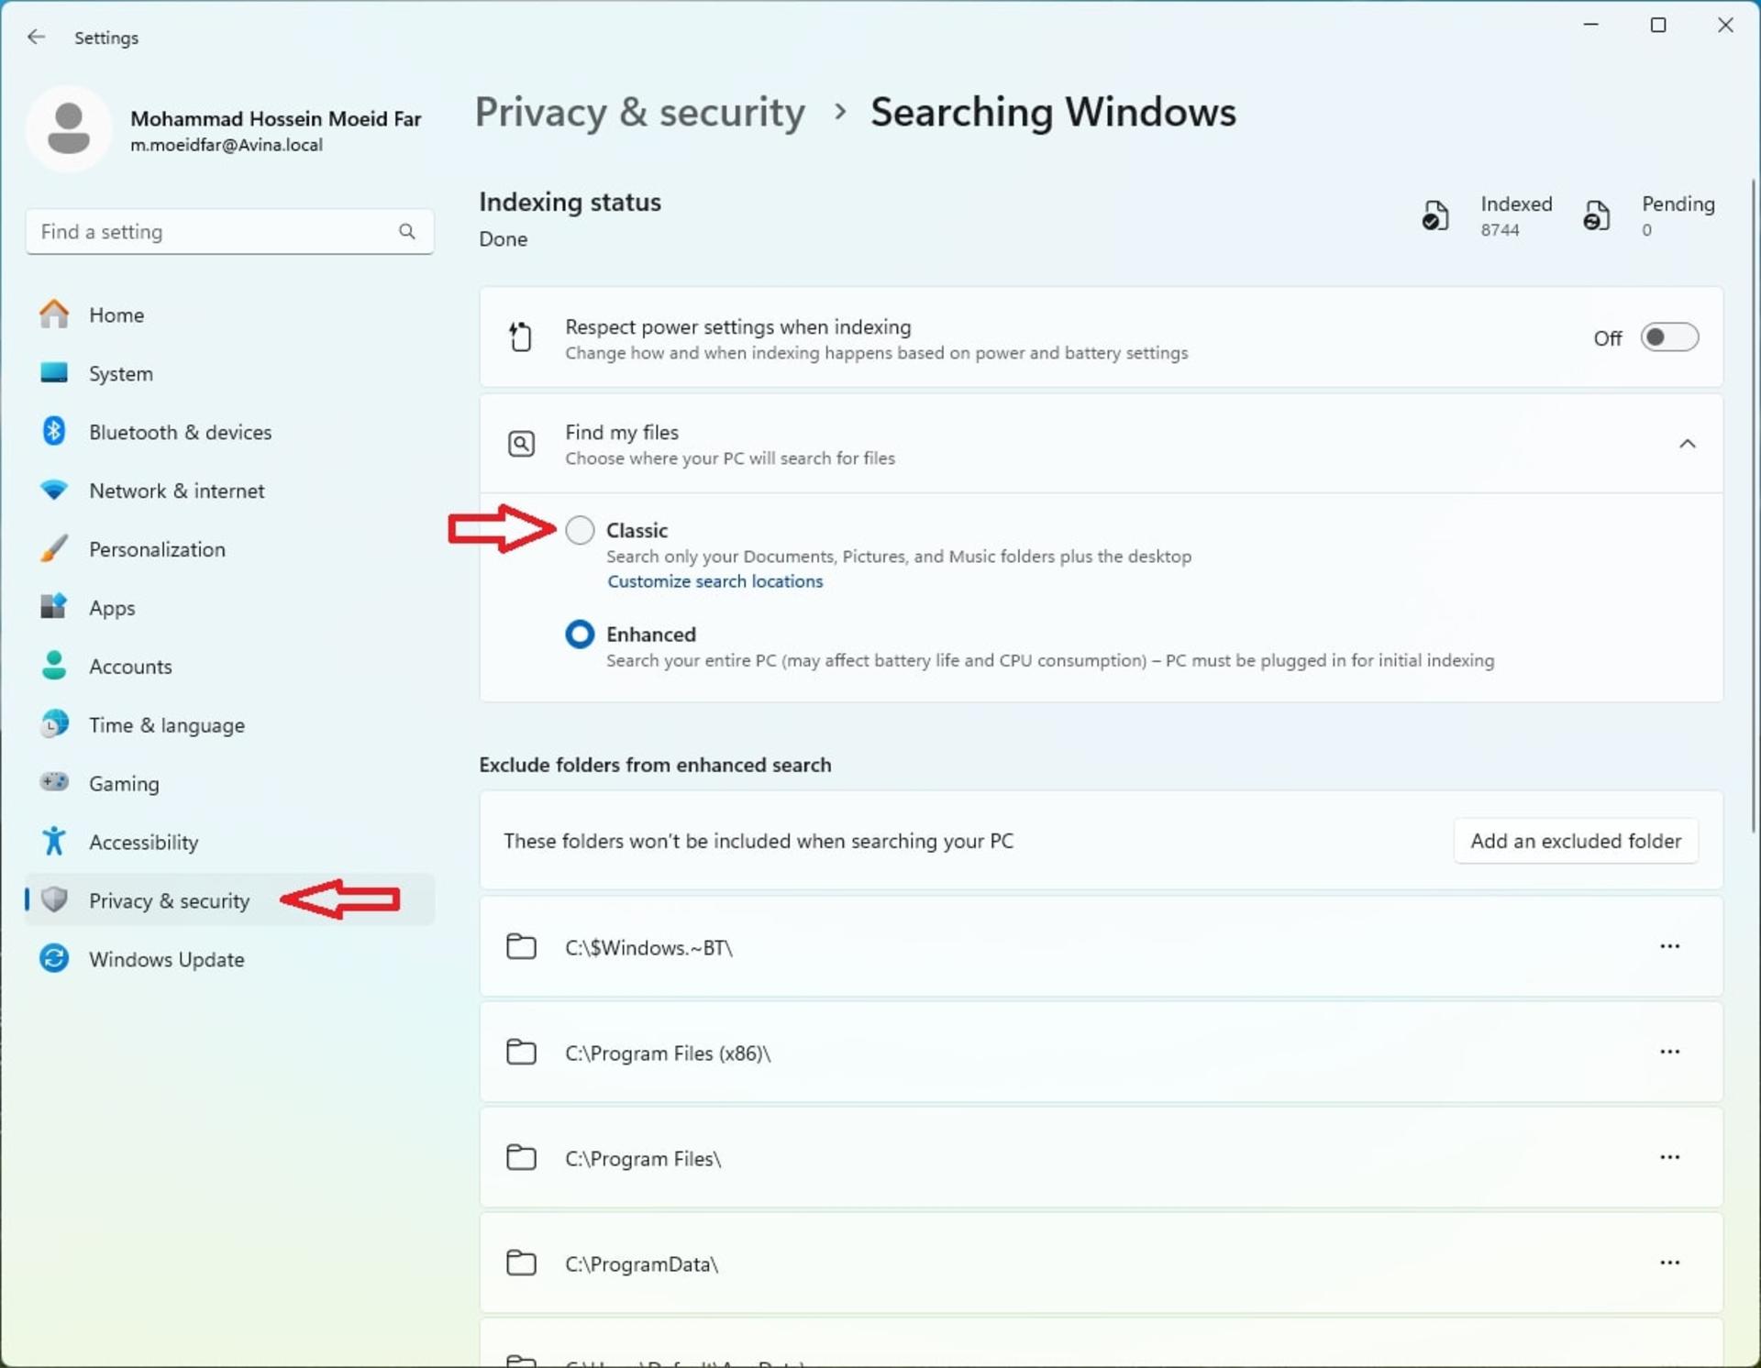Click folder icon beside C:\$Windows.~BT\
Image resolution: width=1761 pixels, height=1368 pixels.
[521, 946]
